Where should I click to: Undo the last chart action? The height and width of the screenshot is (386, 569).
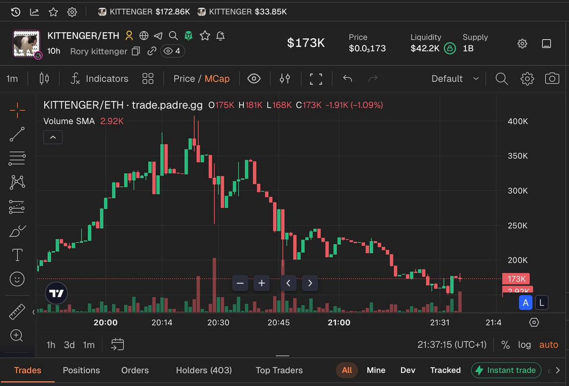(348, 79)
